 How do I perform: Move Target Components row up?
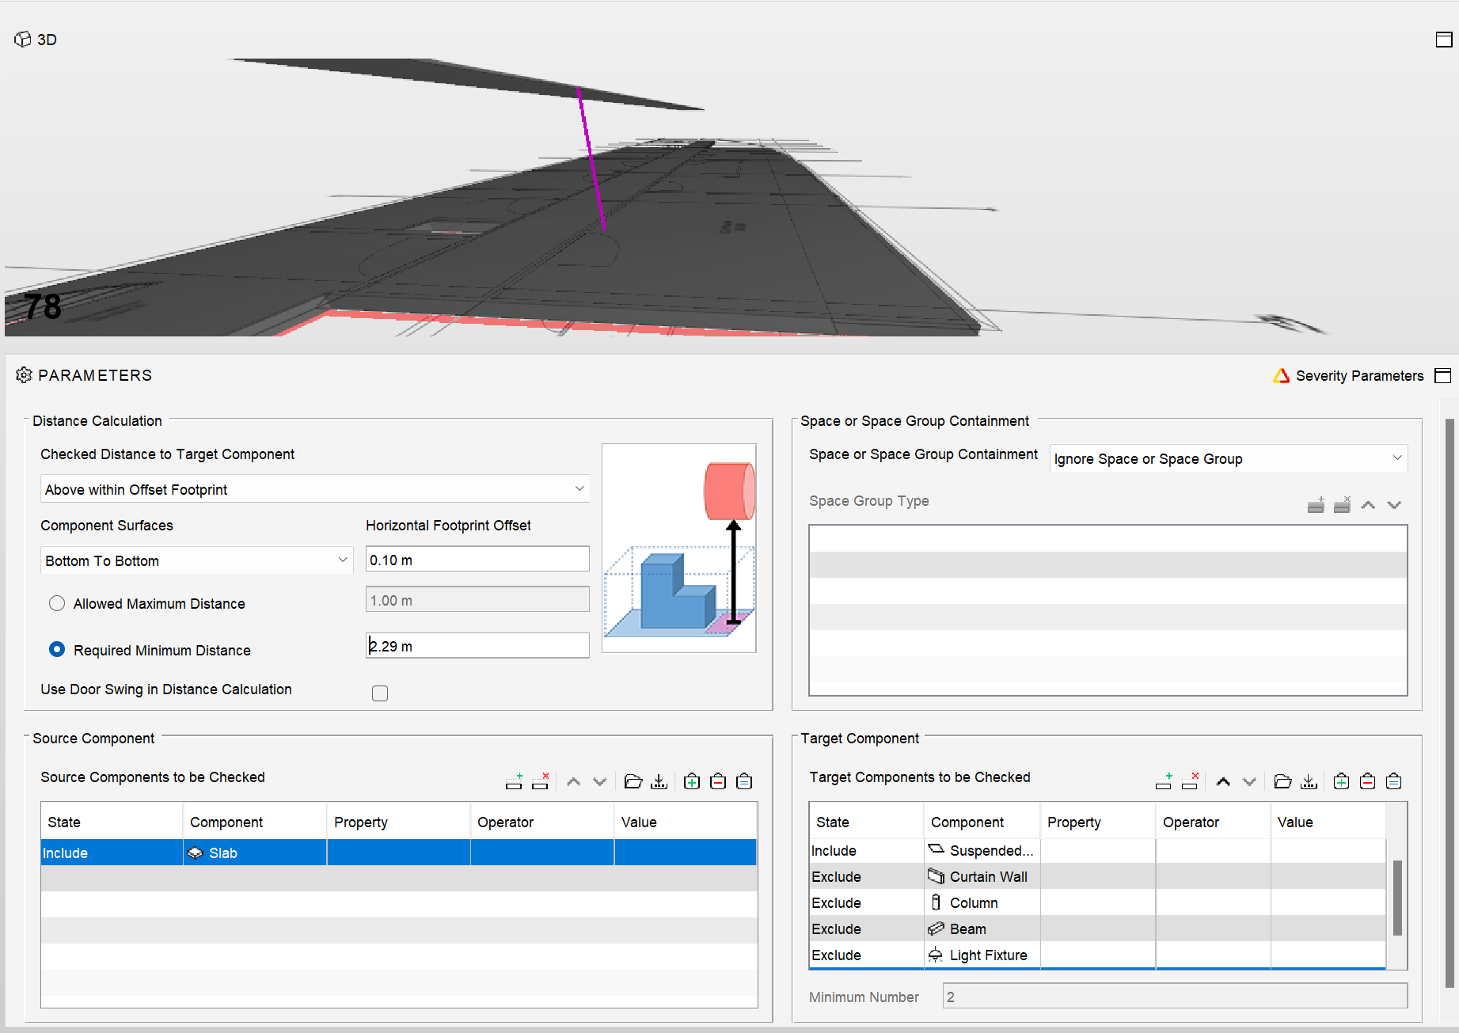pos(1223,781)
